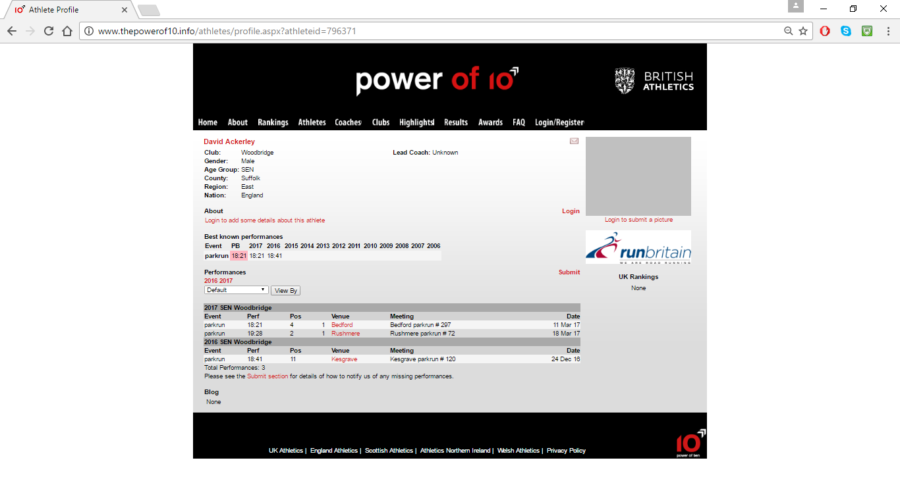Open the Default performances dropdown

pos(236,290)
